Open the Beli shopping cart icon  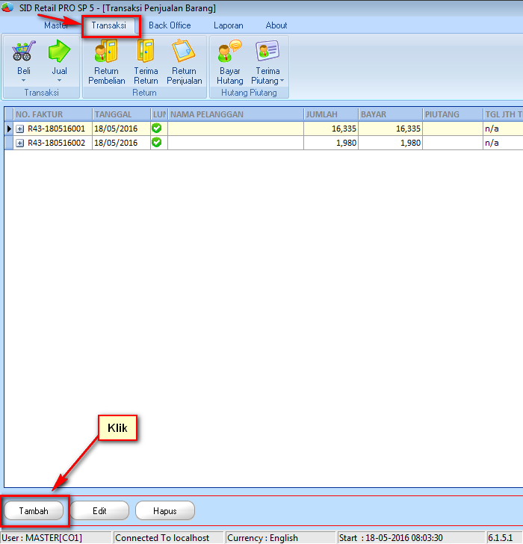click(24, 51)
